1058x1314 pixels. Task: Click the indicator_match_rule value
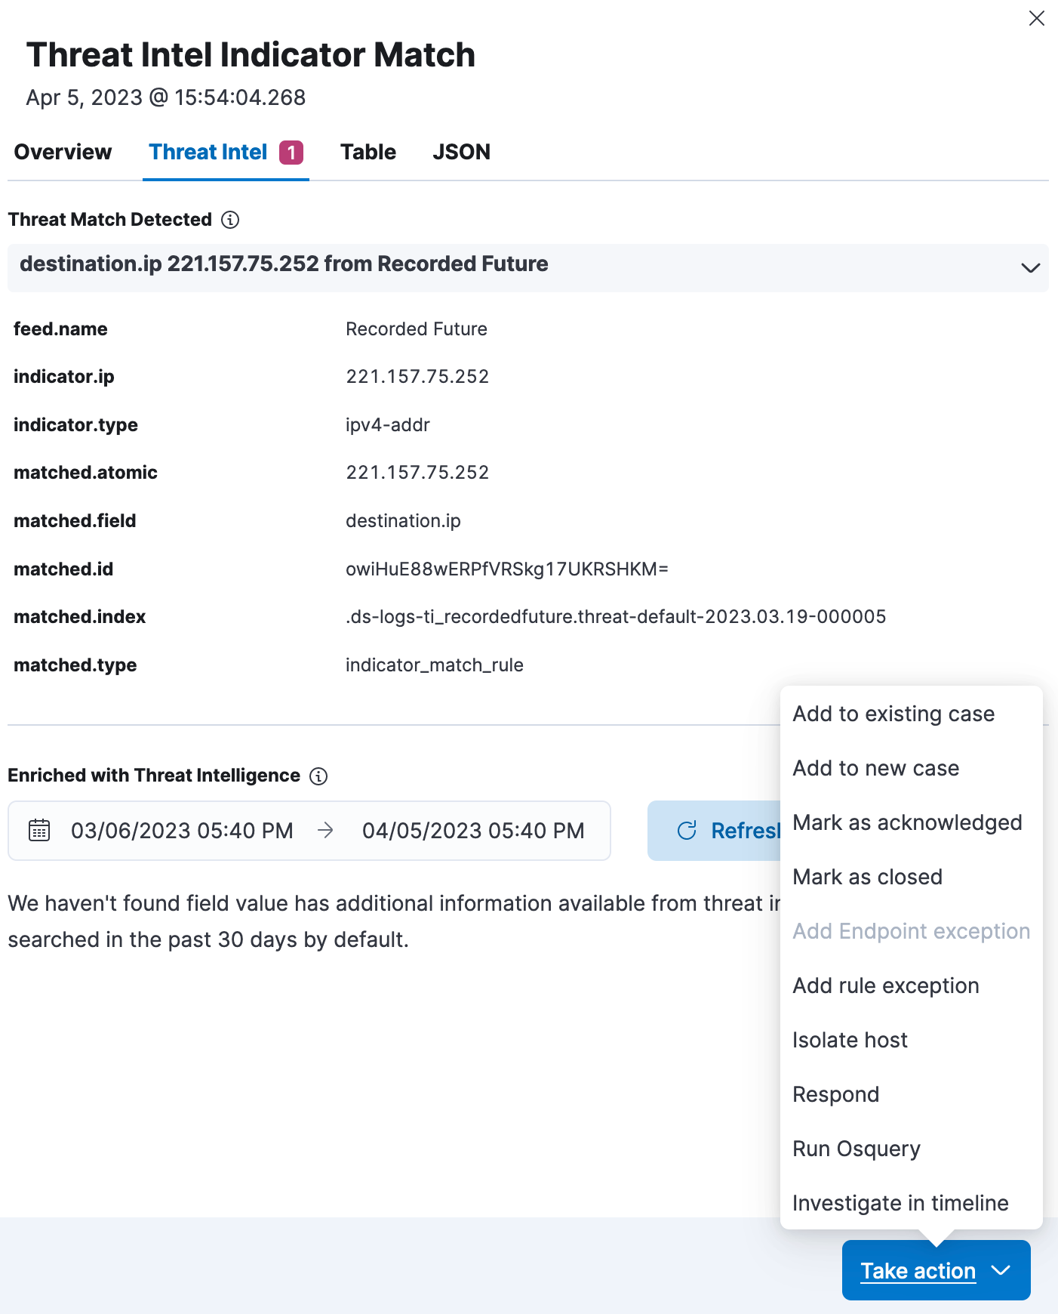[x=435, y=665]
